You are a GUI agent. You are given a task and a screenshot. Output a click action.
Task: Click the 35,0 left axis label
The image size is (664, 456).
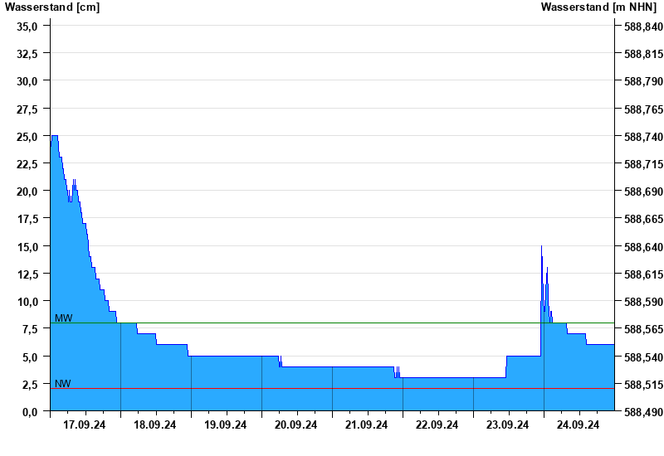(x=27, y=27)
